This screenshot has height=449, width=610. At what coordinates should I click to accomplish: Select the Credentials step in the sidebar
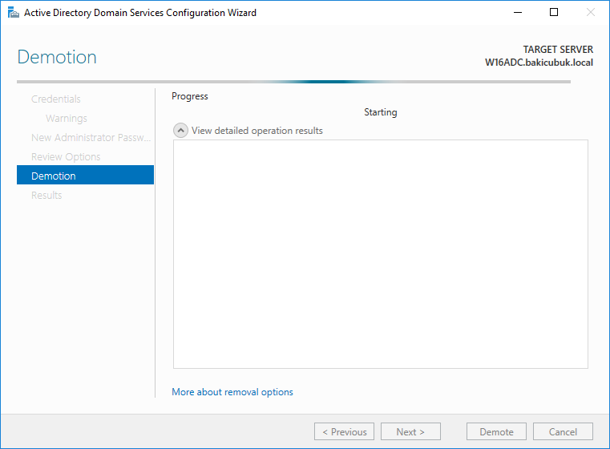coord(56,99)
